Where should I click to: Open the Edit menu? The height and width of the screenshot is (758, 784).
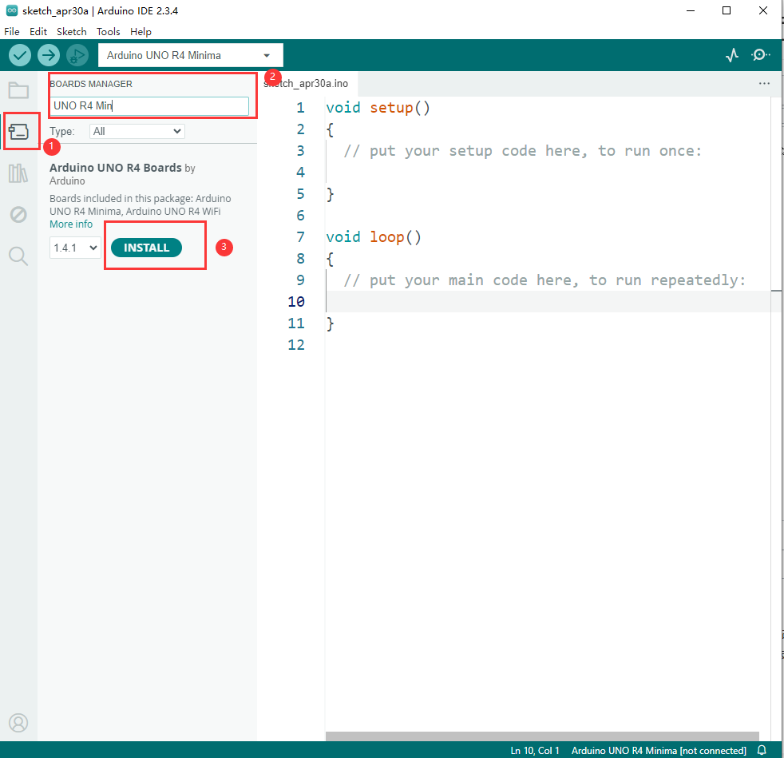click(38, 31)
